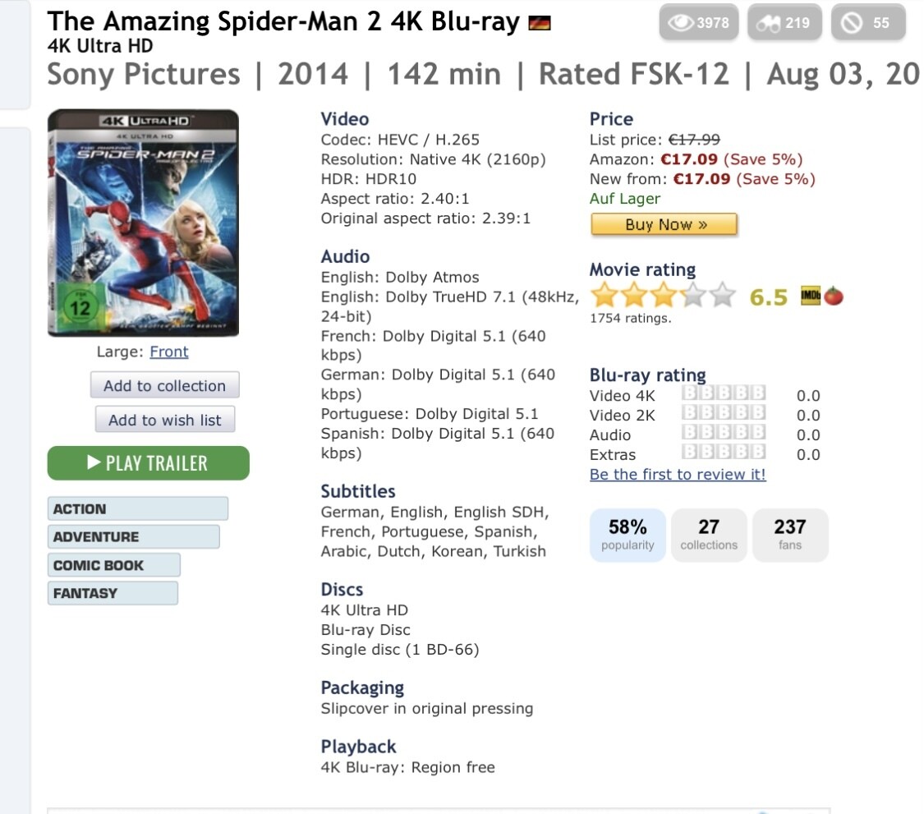Open the IMDb rating icon
Image resolution: width=924 pixels, height=814 pixels.
[811, 296]
